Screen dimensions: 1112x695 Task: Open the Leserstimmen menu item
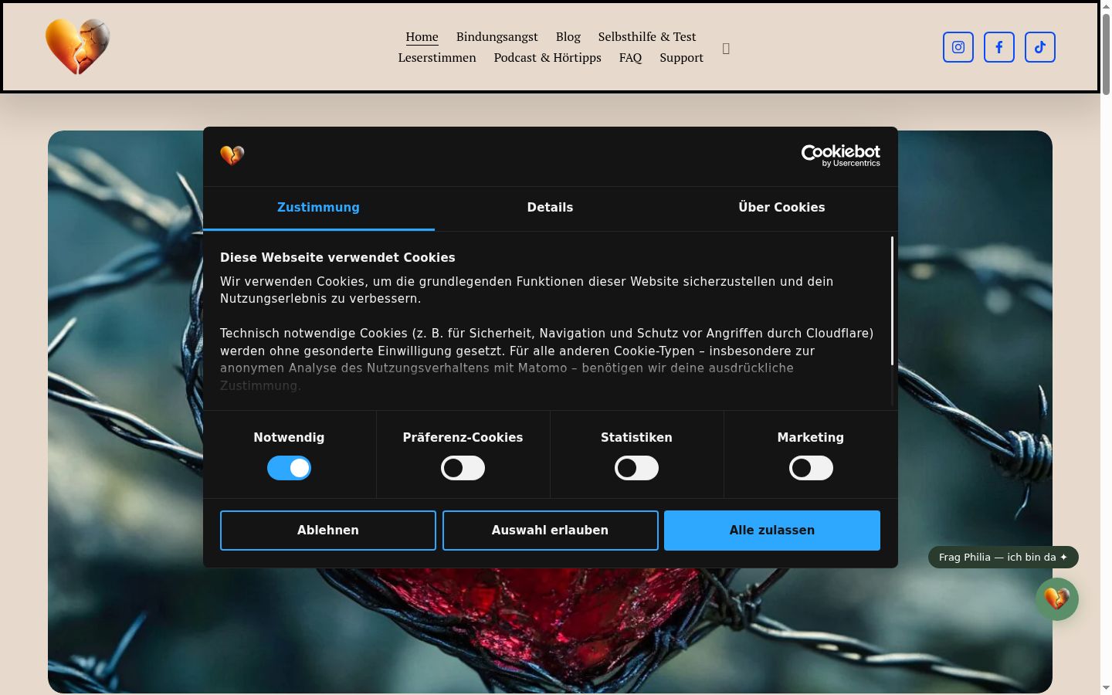click(437, 58)
